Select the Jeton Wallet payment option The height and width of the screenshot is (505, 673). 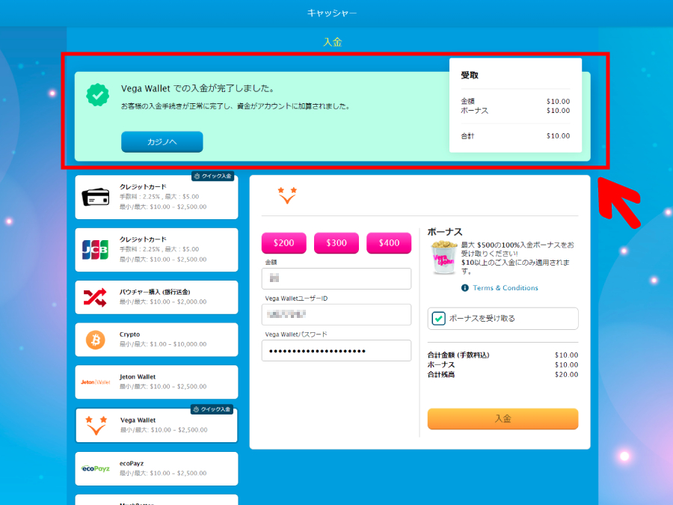[156, 382]
